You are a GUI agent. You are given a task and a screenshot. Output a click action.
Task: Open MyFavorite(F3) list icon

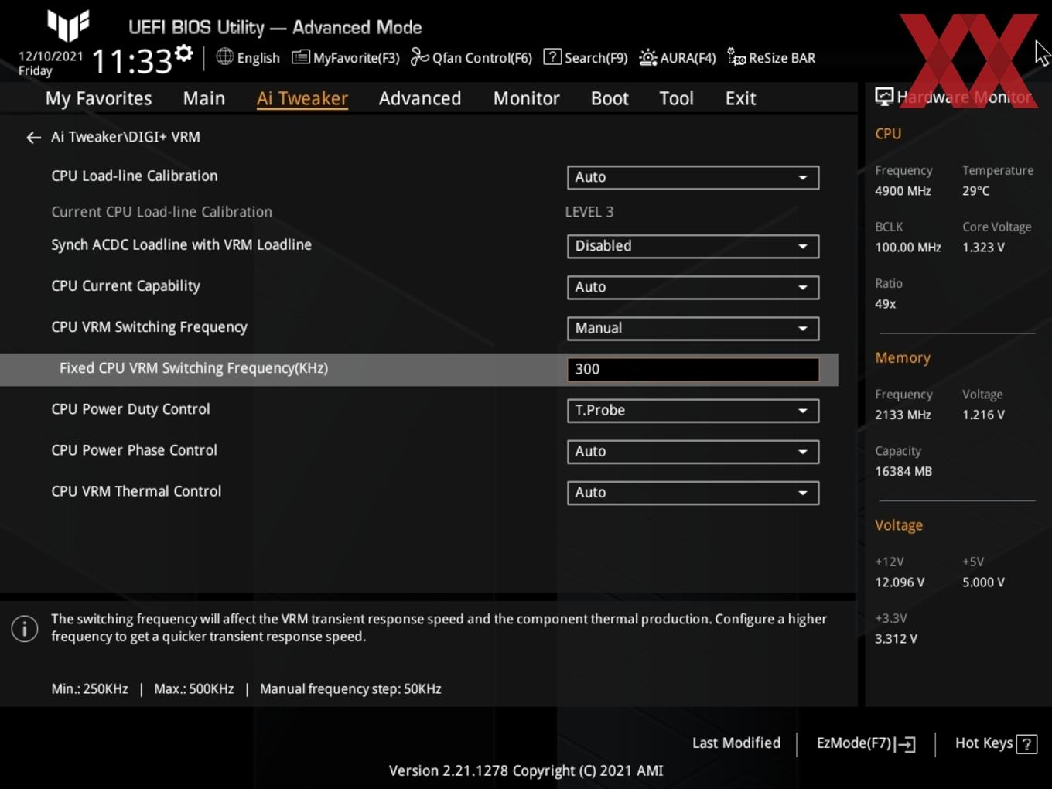(300, 57)
